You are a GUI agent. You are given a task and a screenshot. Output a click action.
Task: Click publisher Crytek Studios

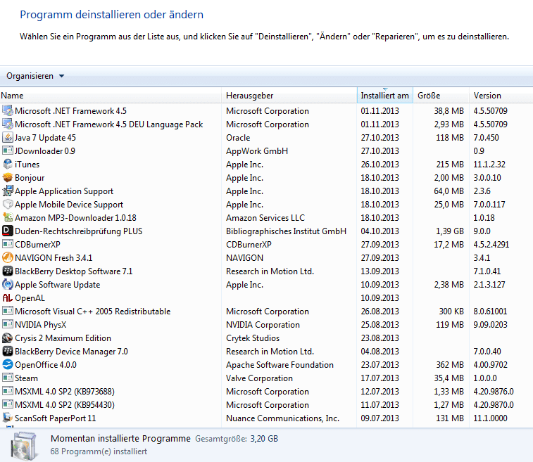click(253, 338)
